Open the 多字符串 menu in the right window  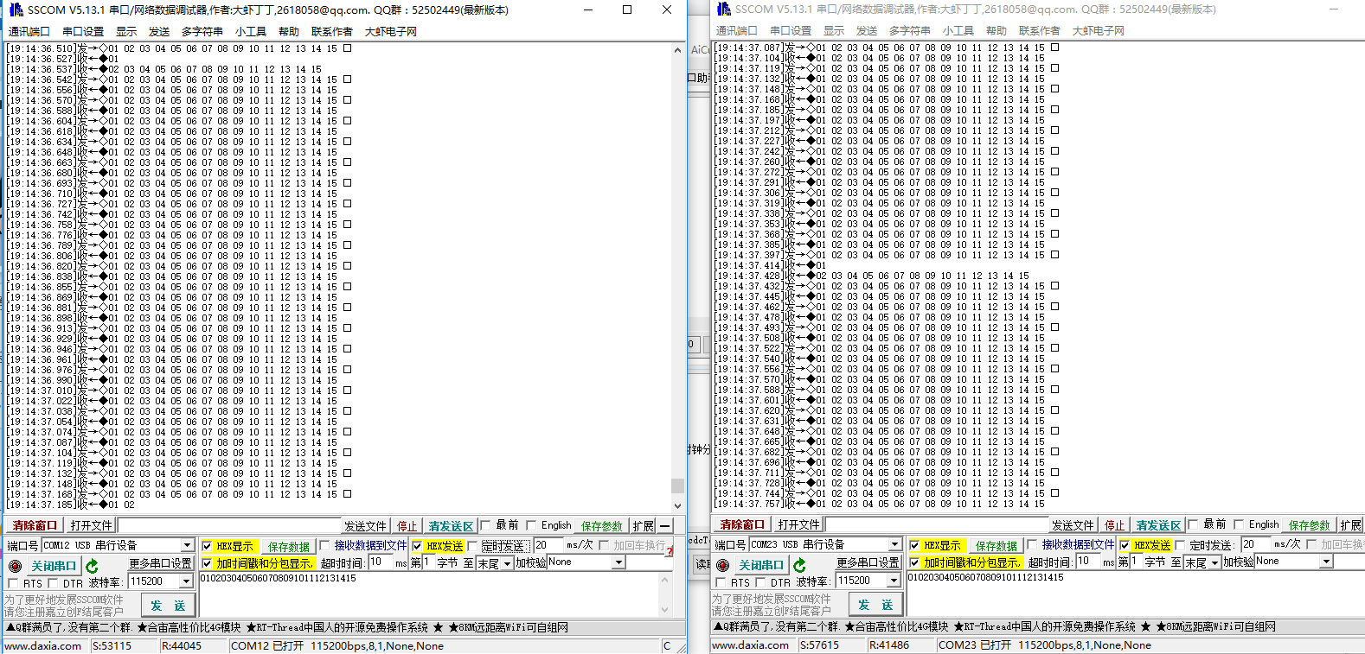click(909, 30)
